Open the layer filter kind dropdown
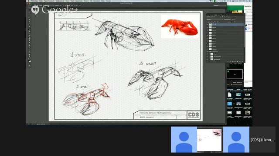 pos(211,17)
